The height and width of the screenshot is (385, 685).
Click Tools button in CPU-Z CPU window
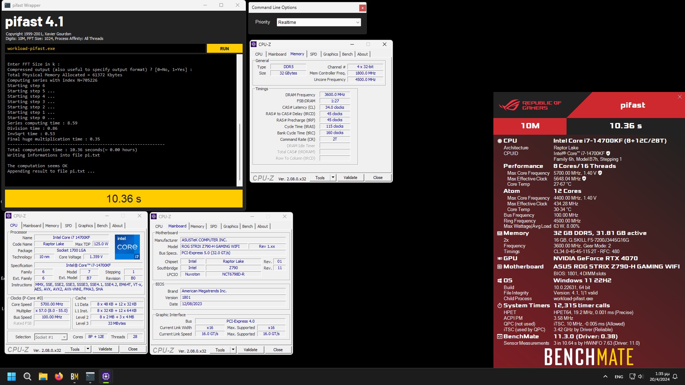[75, 349]
